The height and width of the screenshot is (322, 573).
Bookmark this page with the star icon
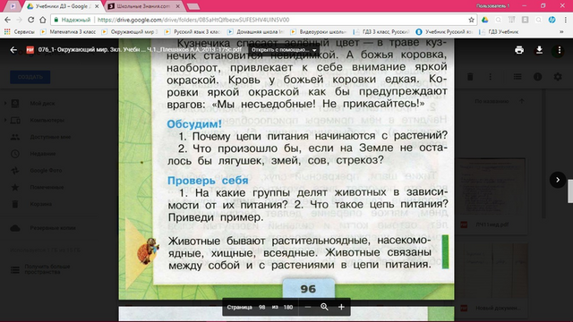point(472,20)
